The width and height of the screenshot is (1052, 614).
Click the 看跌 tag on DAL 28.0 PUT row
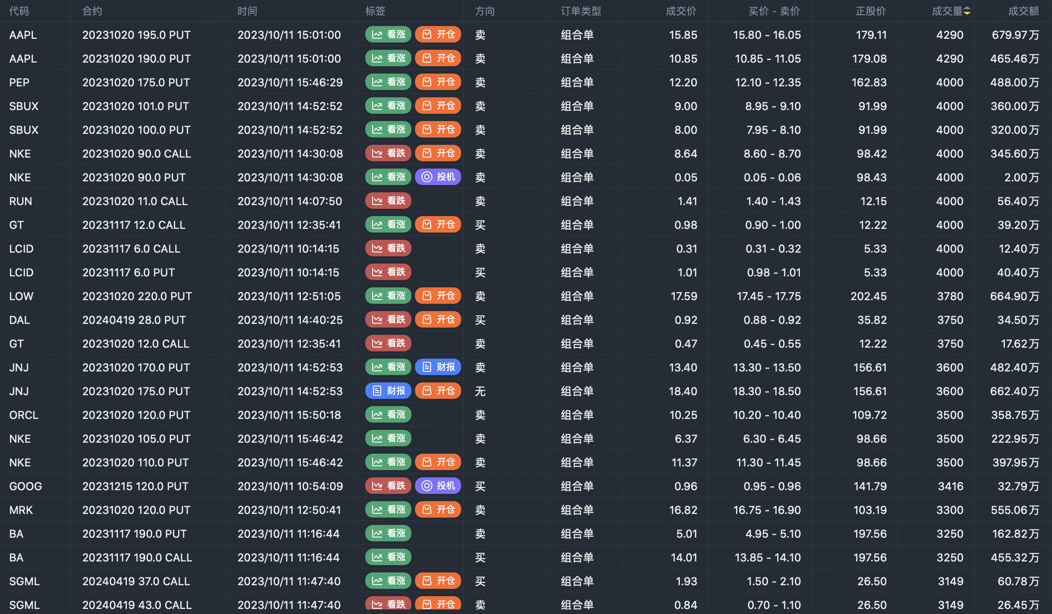[388, 320]
